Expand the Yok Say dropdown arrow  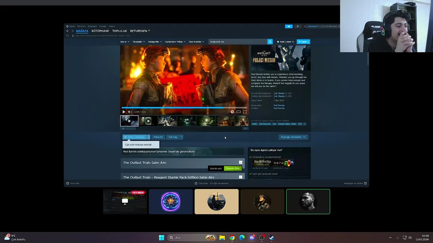[181, 137]
